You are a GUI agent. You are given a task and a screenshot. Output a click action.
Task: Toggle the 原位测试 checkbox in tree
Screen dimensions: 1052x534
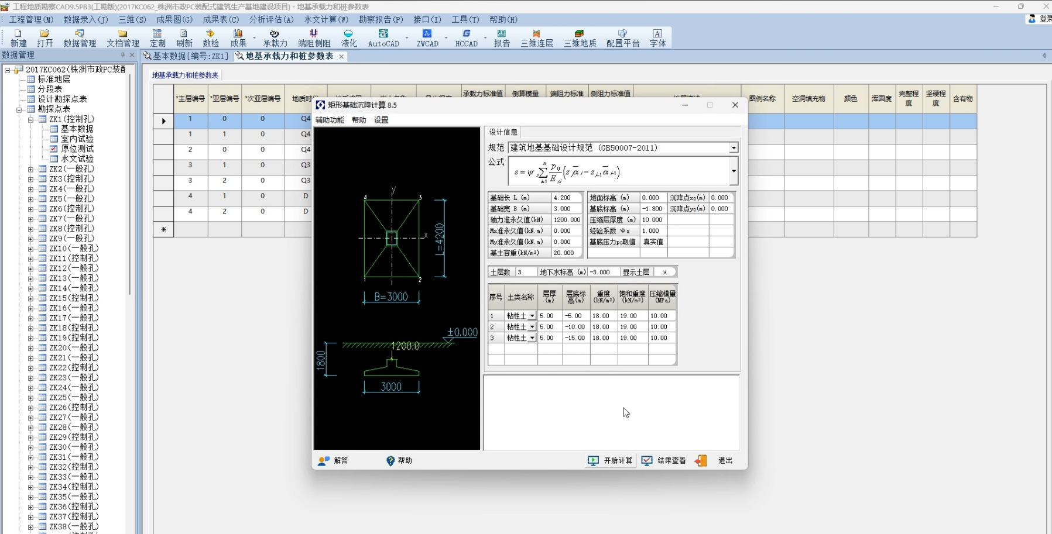tap(54, 149)
